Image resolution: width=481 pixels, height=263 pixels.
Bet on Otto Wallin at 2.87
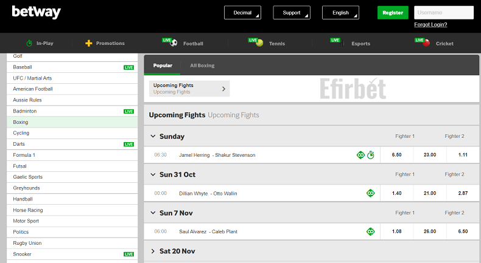point(463,193)
